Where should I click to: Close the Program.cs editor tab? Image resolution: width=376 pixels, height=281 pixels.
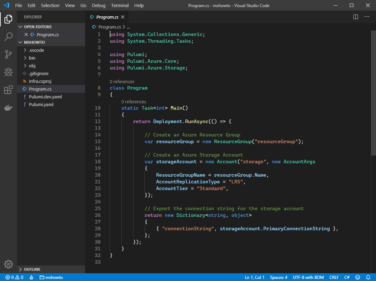[123, 17]
